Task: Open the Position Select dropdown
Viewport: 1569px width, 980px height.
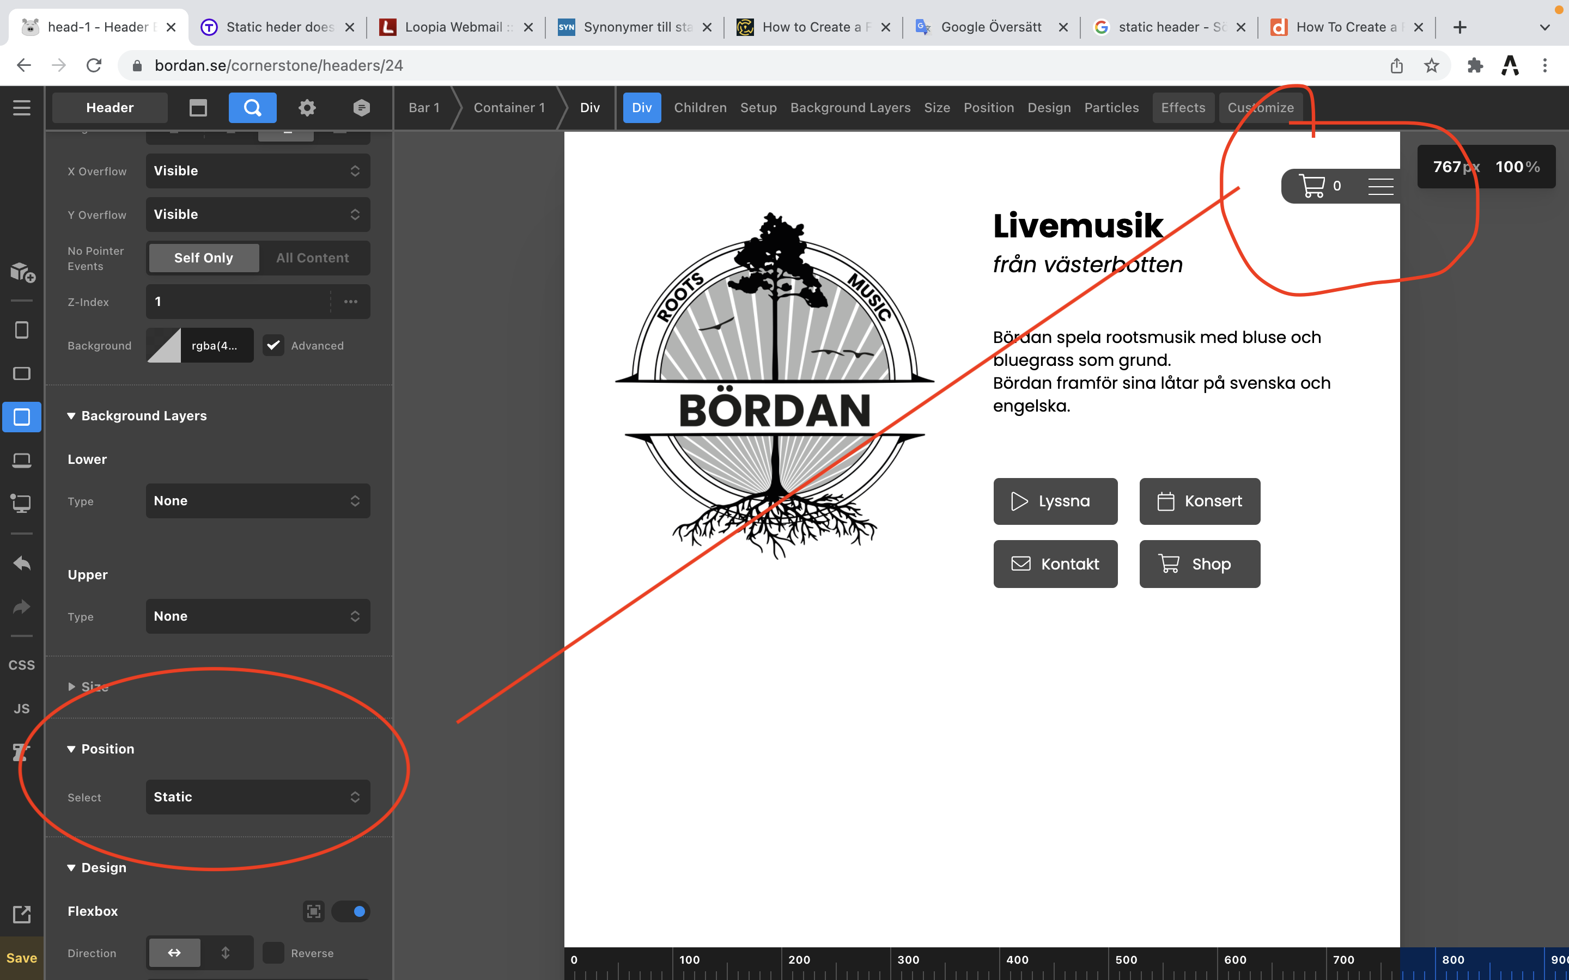Action: click(258, 797)
